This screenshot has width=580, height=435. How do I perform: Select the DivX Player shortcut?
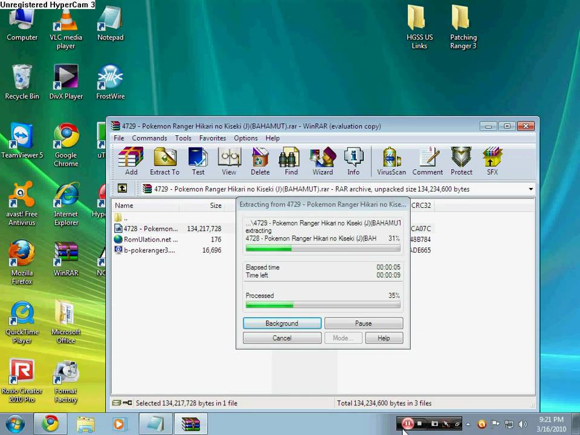[66, 82]
